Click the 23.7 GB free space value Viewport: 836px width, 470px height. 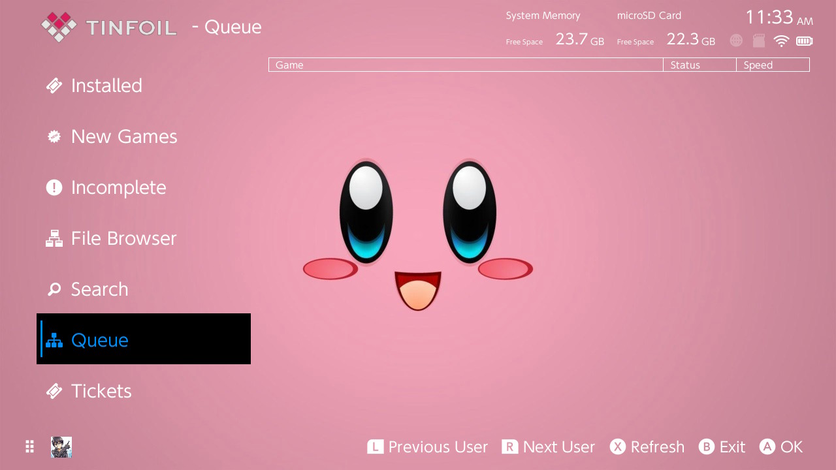pos(579,39)
